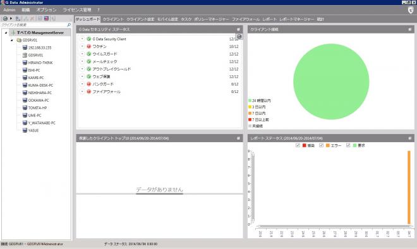Click the green pie chart of client connections

331,82
